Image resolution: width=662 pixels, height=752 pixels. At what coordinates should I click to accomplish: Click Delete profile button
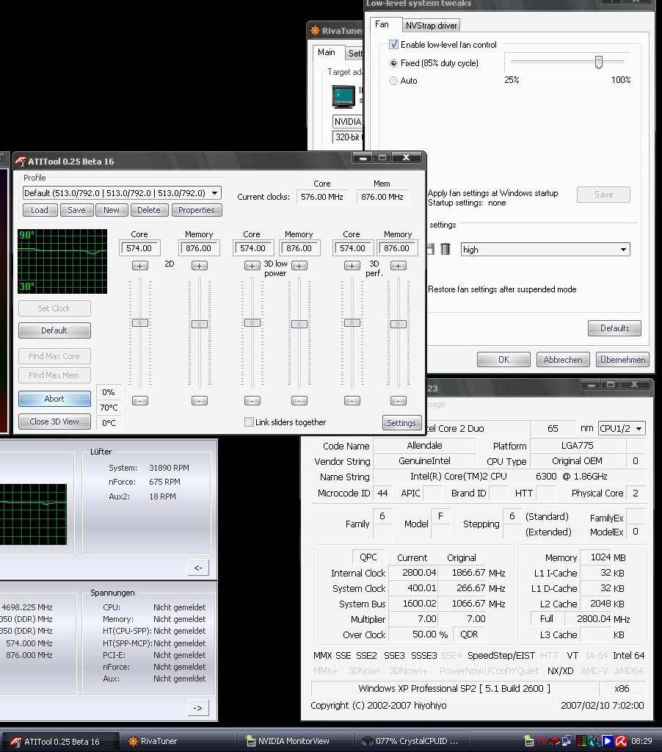coord(148,210)
